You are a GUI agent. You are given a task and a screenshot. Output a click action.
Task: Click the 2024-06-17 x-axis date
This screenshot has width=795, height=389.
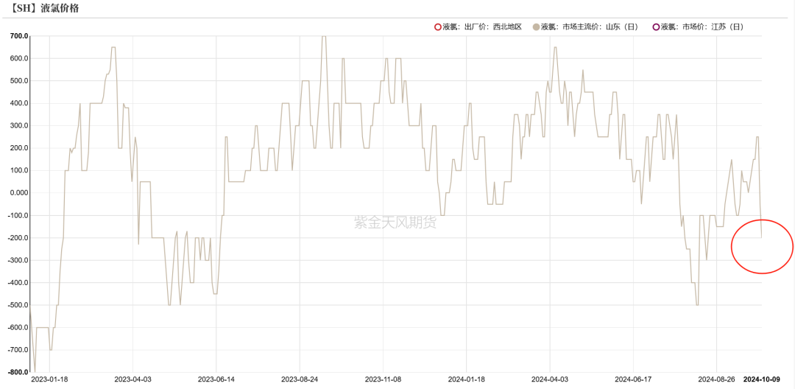pyautogui.click(x=635, y=380)
